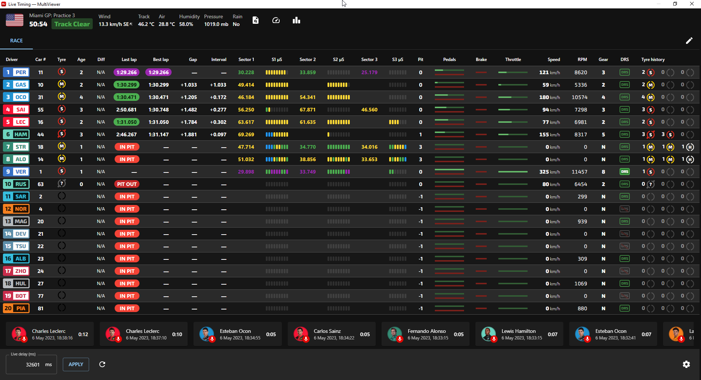Click Perez's soft tyre icon
The width and height of the screenshot is (701, 380).
click(x=62, y=72)
